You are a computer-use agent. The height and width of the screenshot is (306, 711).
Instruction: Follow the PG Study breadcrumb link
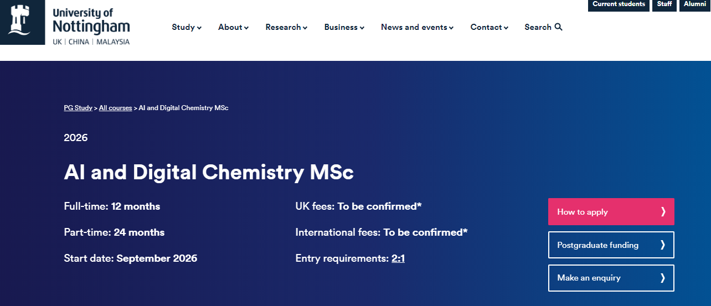(78, 108)
